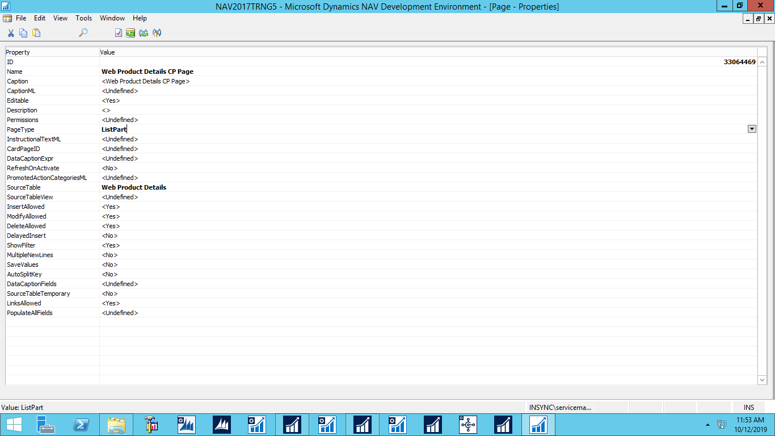This screenshot has height=436, width=775.
Task: Click the Windows Start button
Action: click(x=14, y=425)
